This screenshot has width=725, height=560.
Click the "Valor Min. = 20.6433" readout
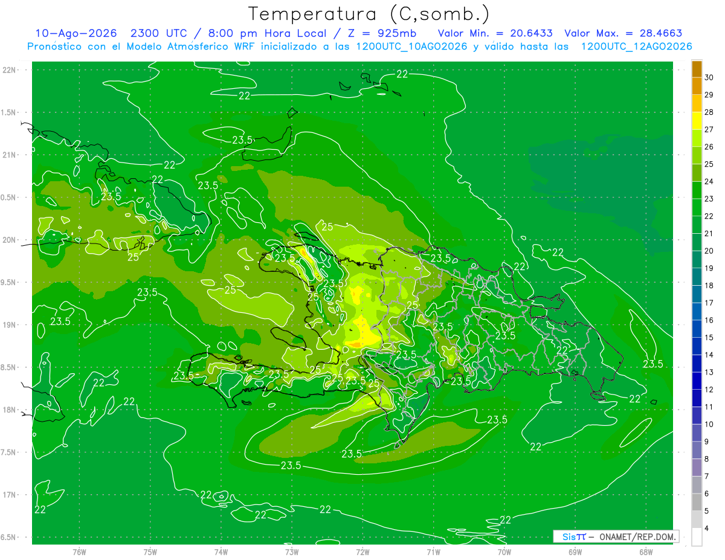click(495, 34)
